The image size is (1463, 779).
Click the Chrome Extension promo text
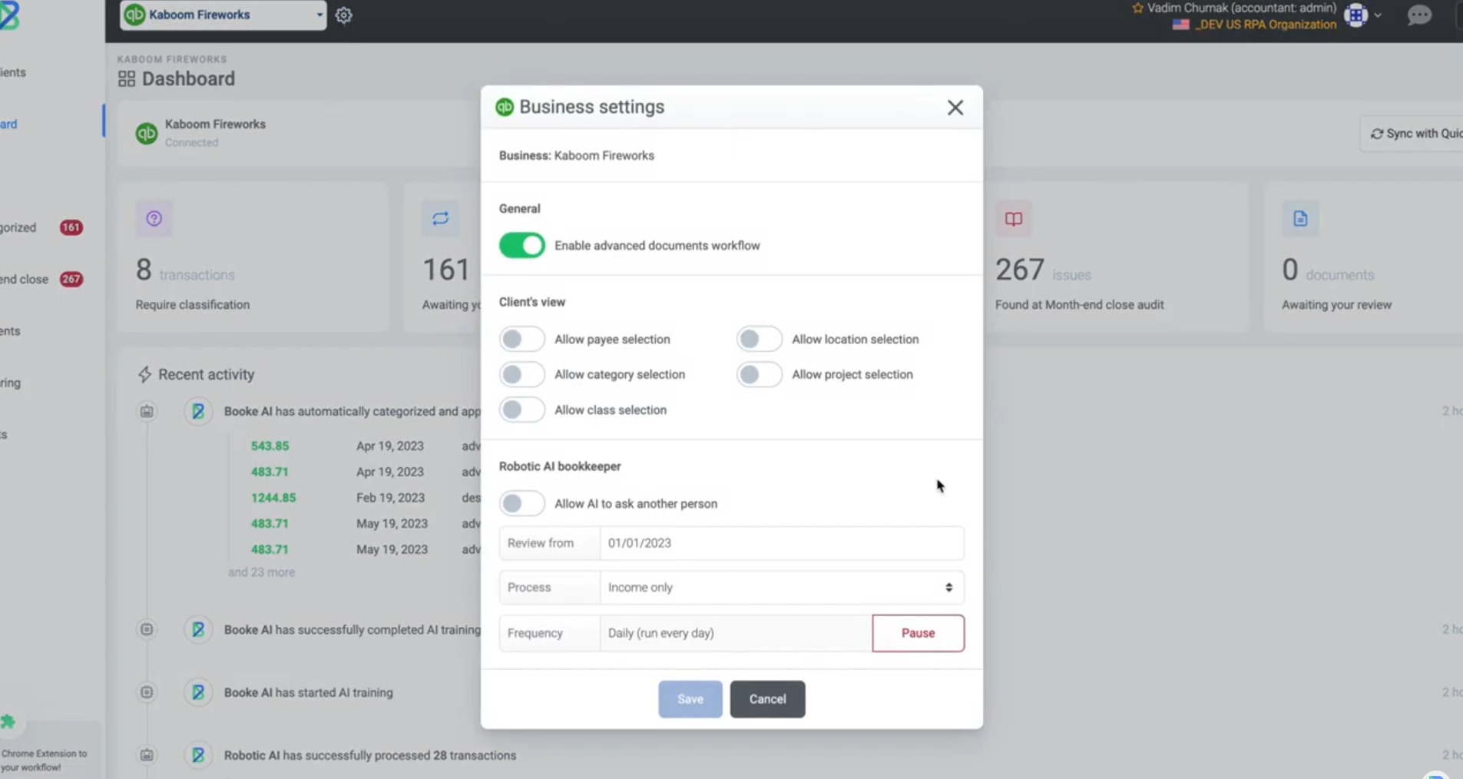click(44, 761)
